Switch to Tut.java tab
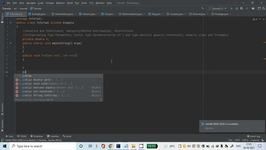Image resolution: width=266 pixels, height=150 pixels. click(108, 14)
